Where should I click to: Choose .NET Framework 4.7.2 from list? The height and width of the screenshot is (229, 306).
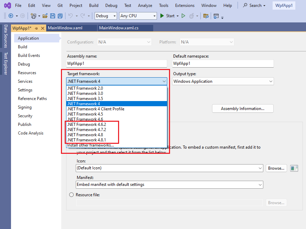pyautogui.click(x=117, y=130)
